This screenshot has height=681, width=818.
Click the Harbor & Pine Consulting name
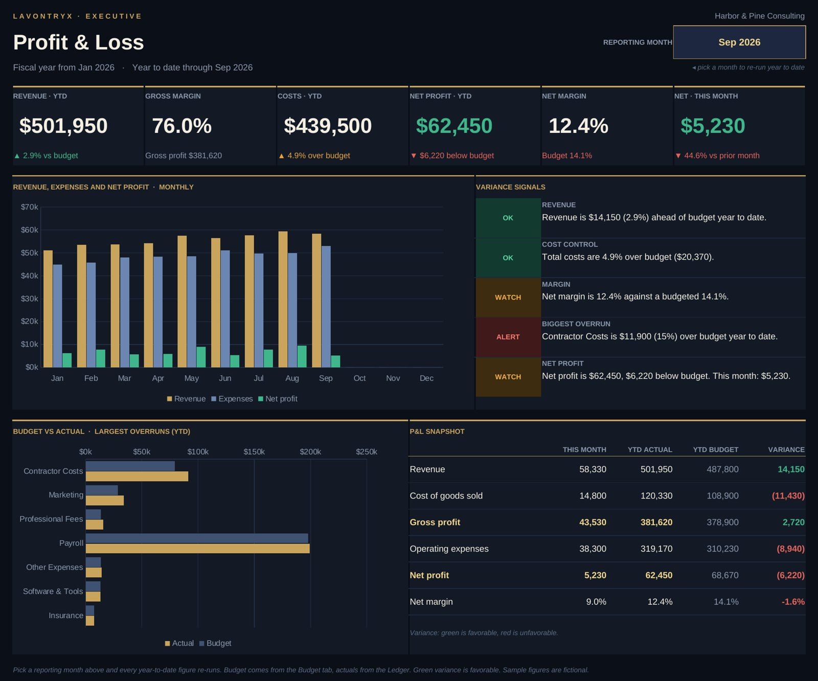tap(760, 16)
